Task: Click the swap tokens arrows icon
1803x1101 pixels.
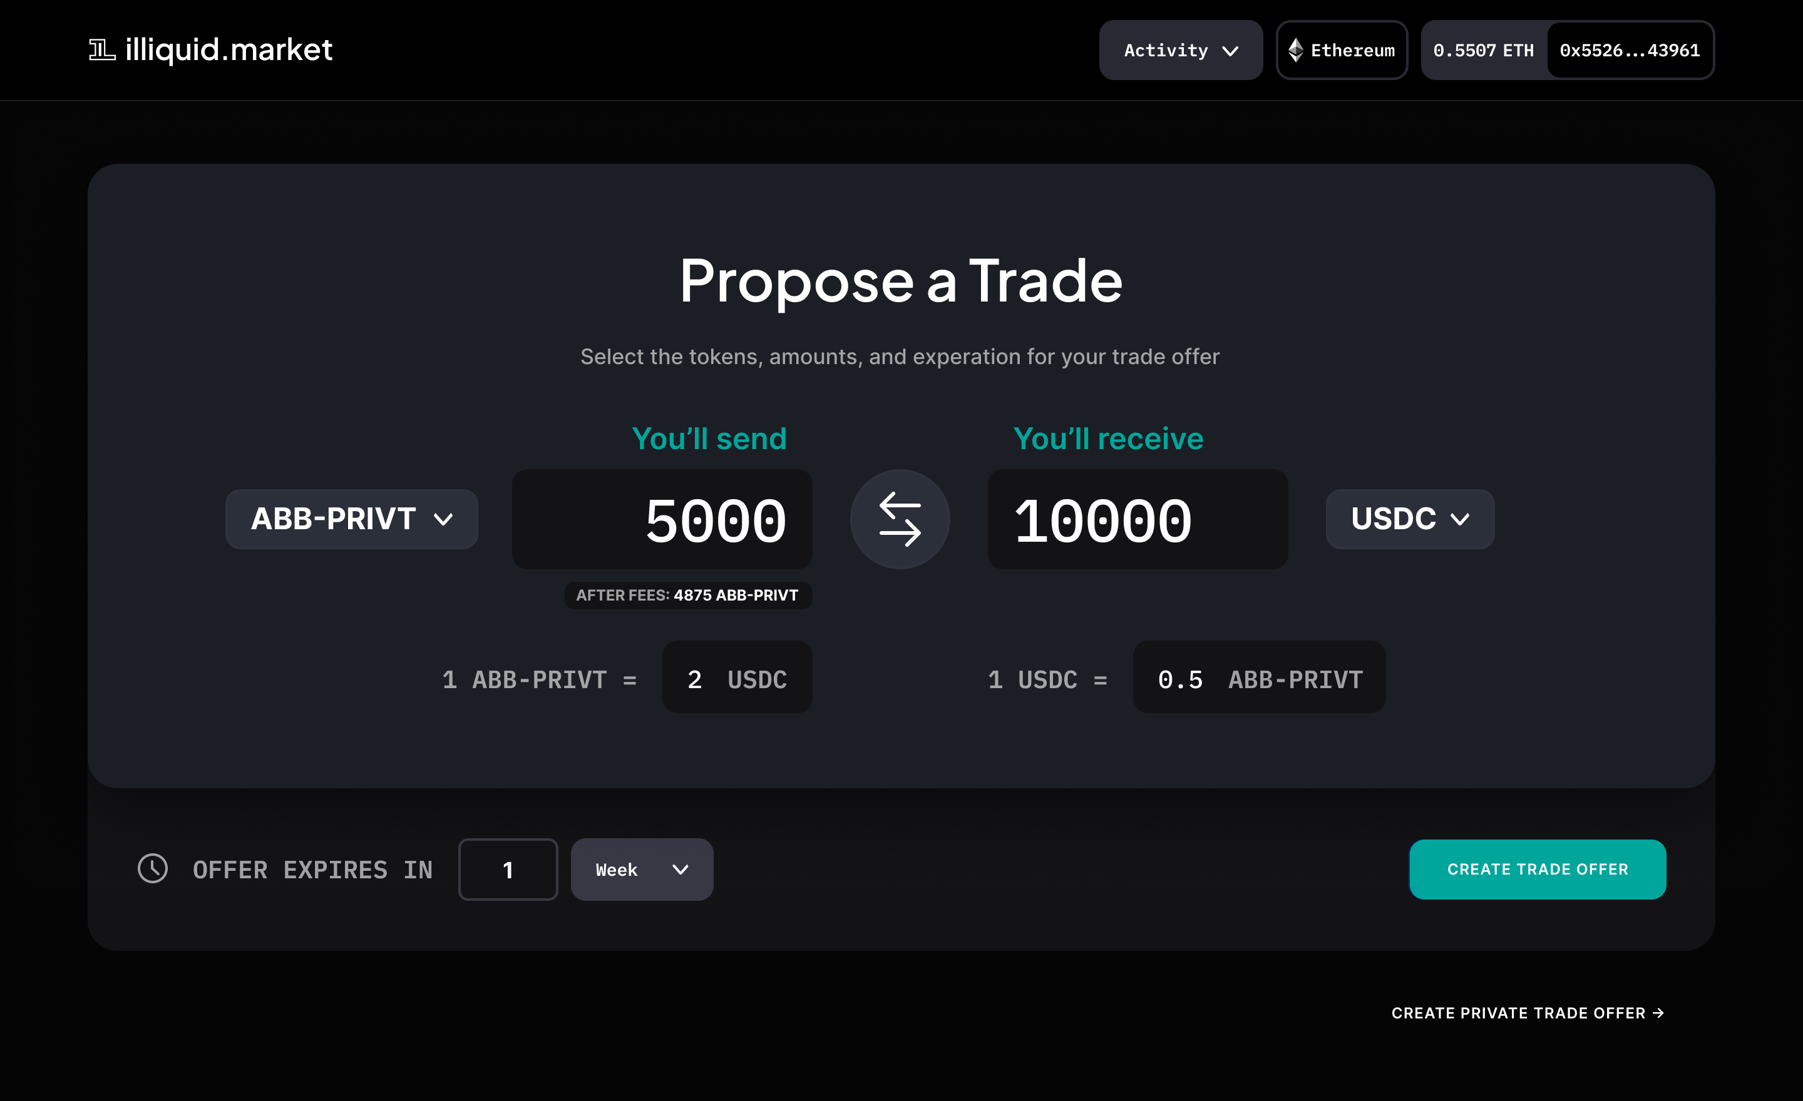Action: pyautogui.click(x=899, y=519)
